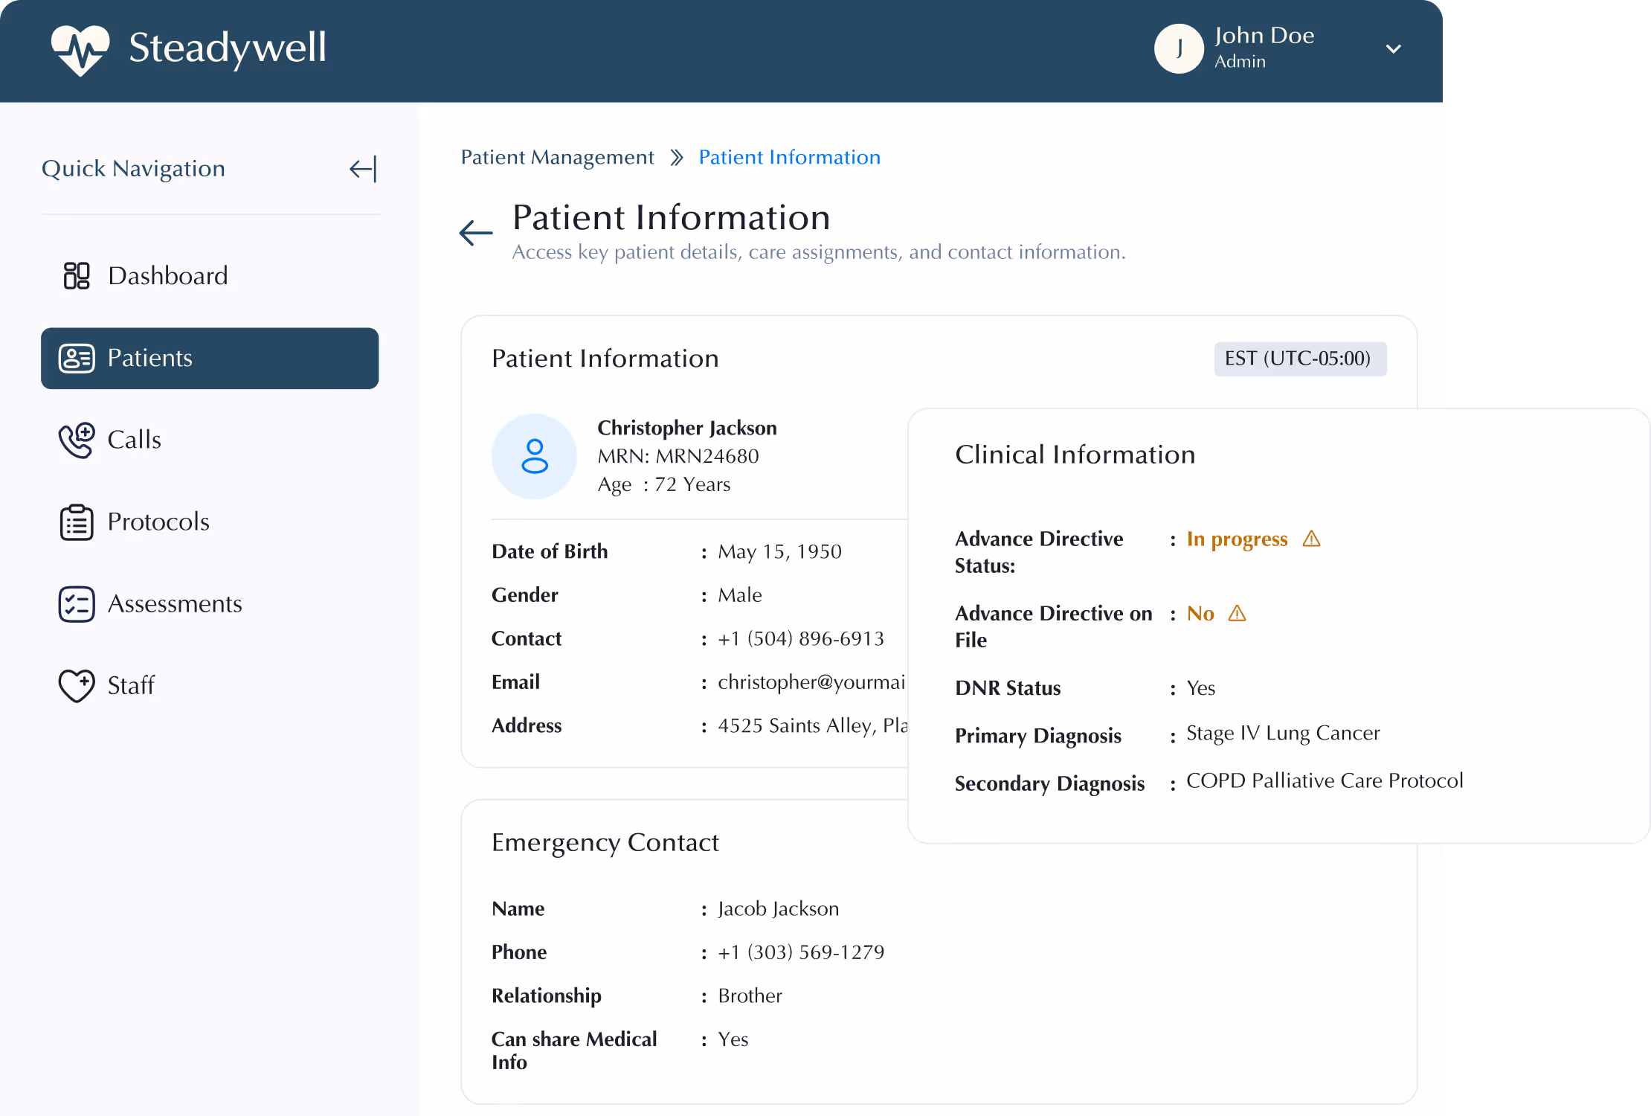
Task: Click the breadcrumb double-chevron separator
Action: [676, 158]
